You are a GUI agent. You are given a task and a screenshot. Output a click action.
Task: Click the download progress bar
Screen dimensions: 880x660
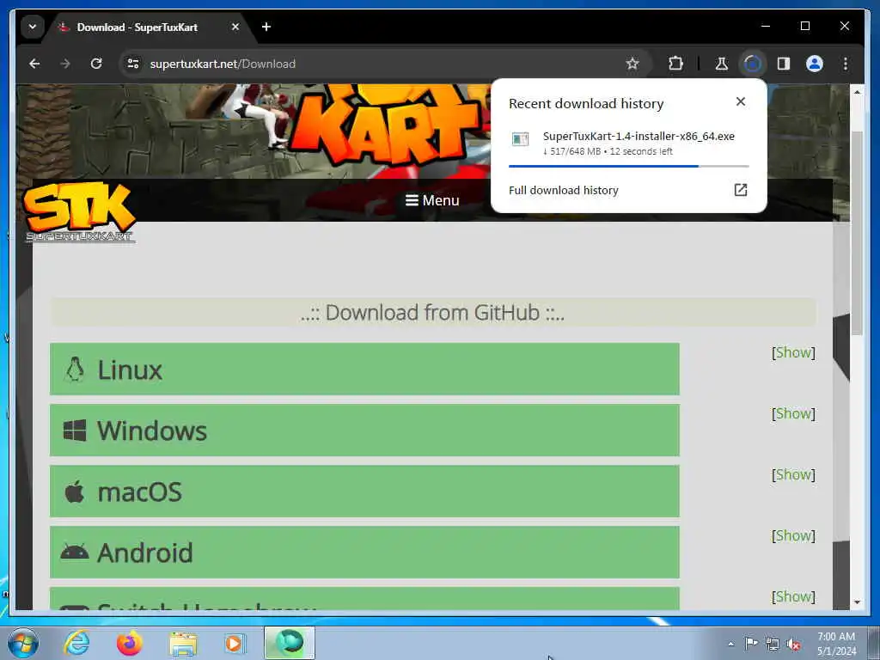tap(628, 166)
